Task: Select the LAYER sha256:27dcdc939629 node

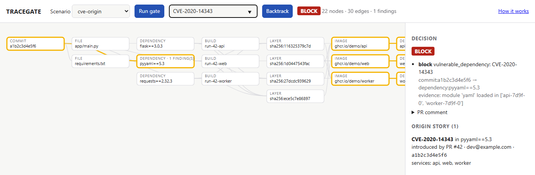Action: click(x=295, y=79)
